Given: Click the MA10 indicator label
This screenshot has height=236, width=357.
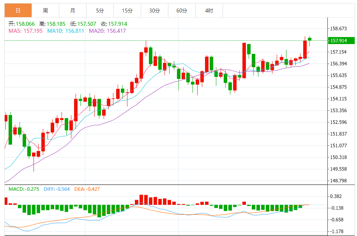Looking at the screenshot, I should [x=65, y=31].
